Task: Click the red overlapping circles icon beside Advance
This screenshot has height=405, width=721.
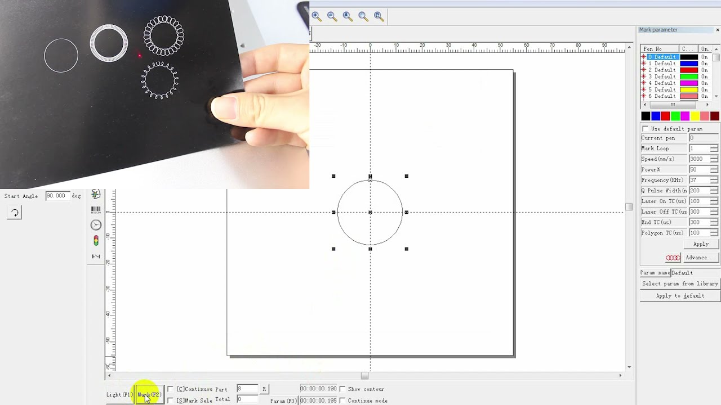Action: (x=673, y=258)
